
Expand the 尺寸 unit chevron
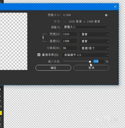click(64, 22)
